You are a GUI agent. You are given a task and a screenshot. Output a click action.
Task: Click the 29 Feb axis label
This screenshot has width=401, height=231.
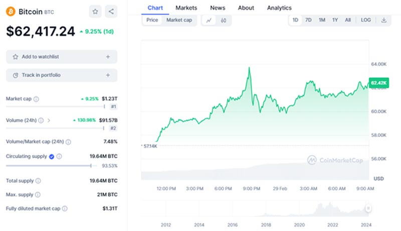(280, 189)
